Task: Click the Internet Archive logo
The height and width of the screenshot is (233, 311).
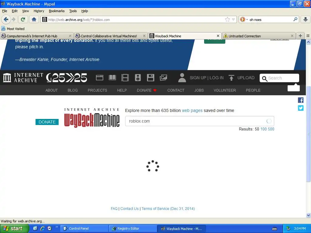Action: 23,77
